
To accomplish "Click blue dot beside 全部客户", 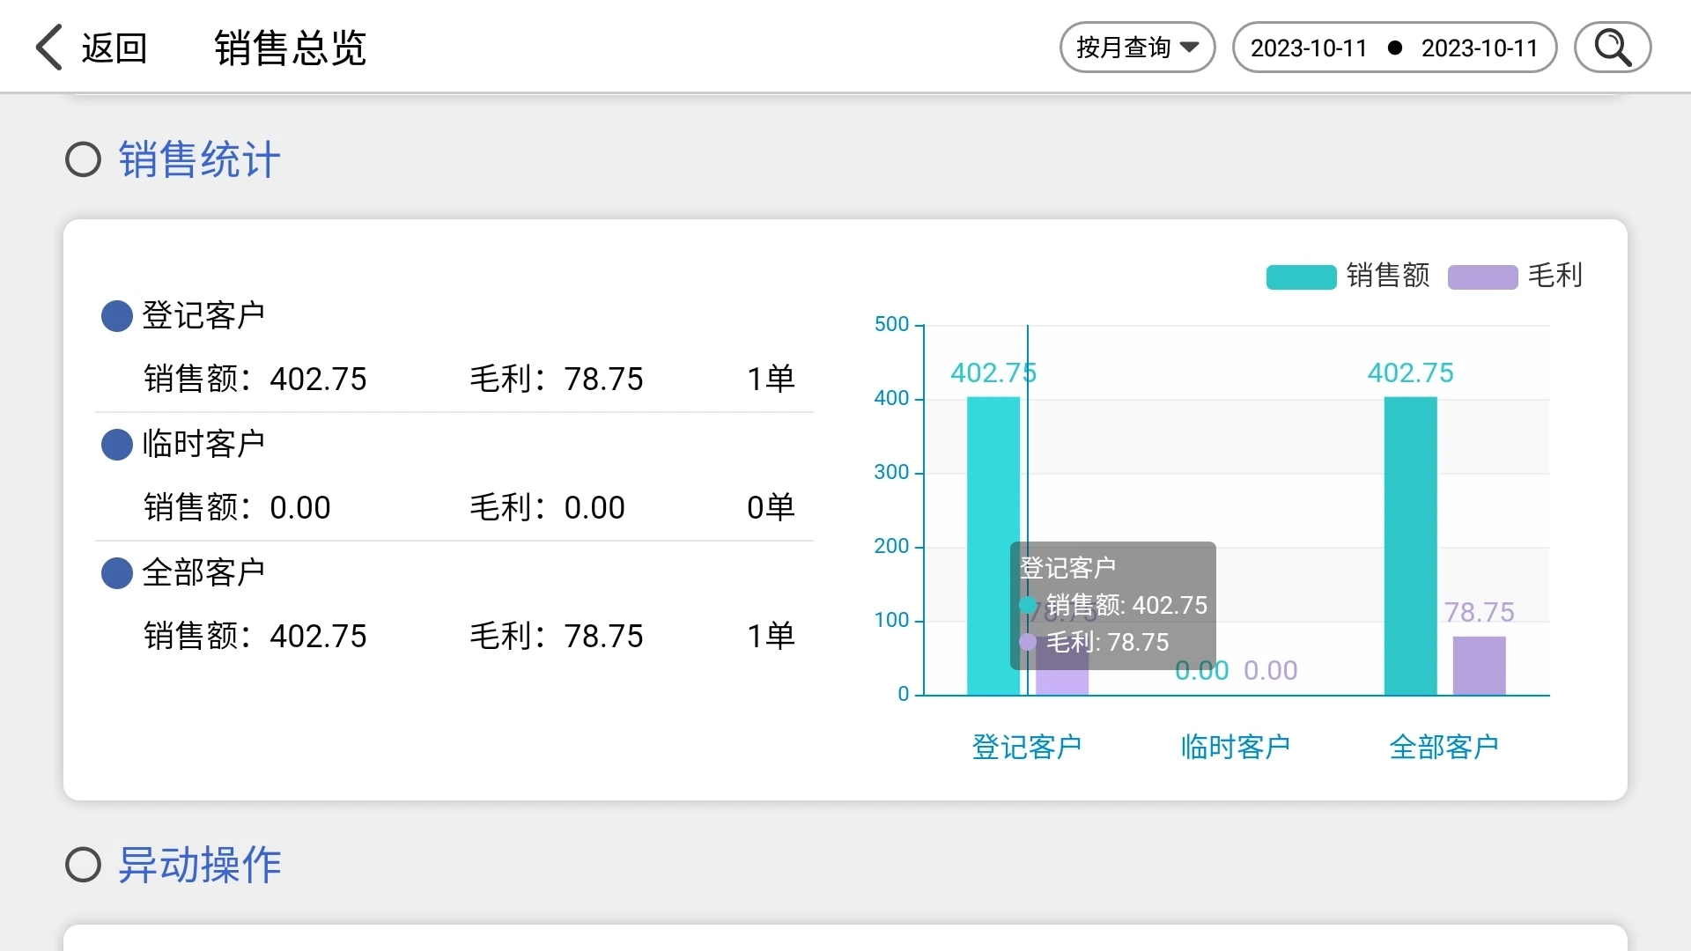I will click(x=117, y=573).
